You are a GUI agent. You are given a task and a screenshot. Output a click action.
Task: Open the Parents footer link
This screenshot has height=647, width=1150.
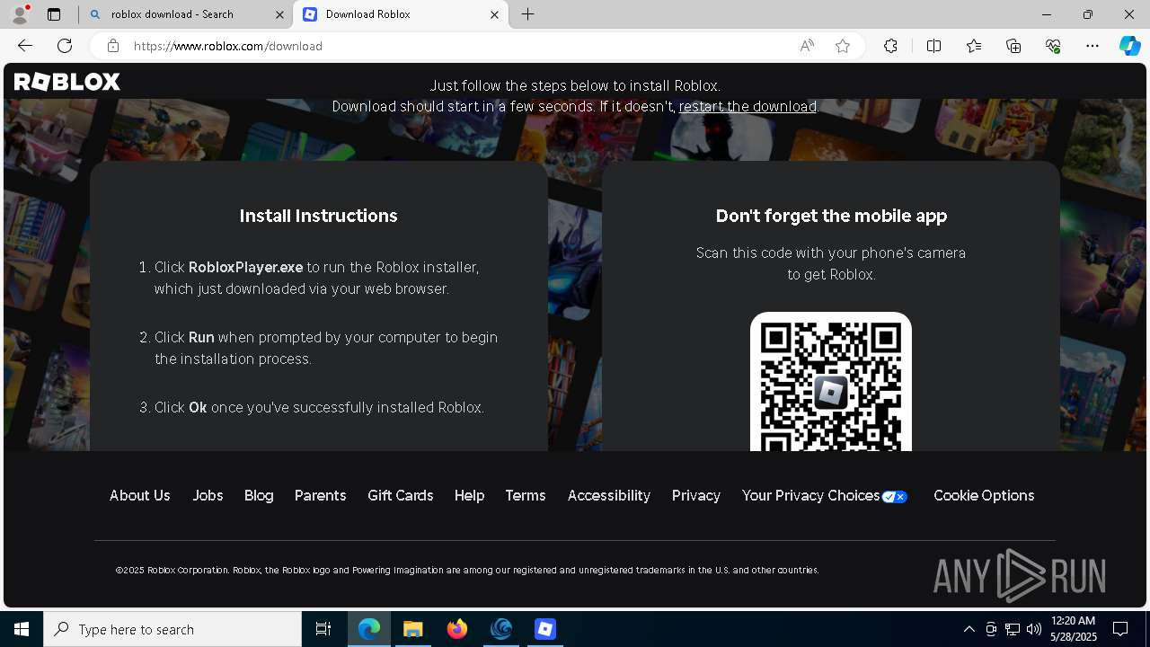click(320, 495)
